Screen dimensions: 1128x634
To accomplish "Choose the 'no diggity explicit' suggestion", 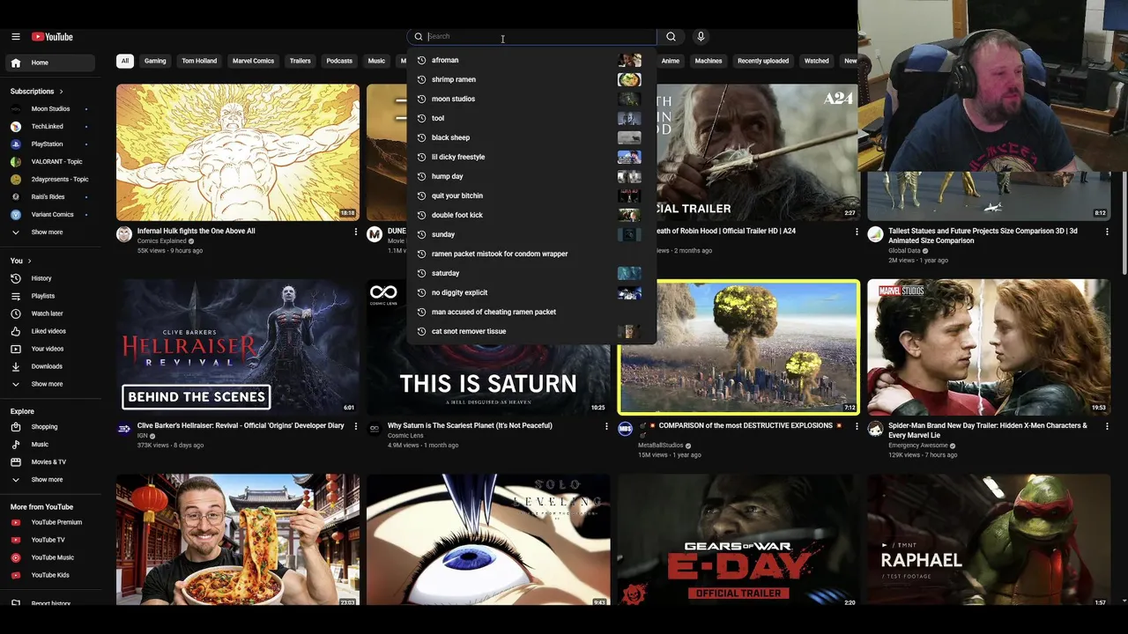I will (x=531, y=292).
